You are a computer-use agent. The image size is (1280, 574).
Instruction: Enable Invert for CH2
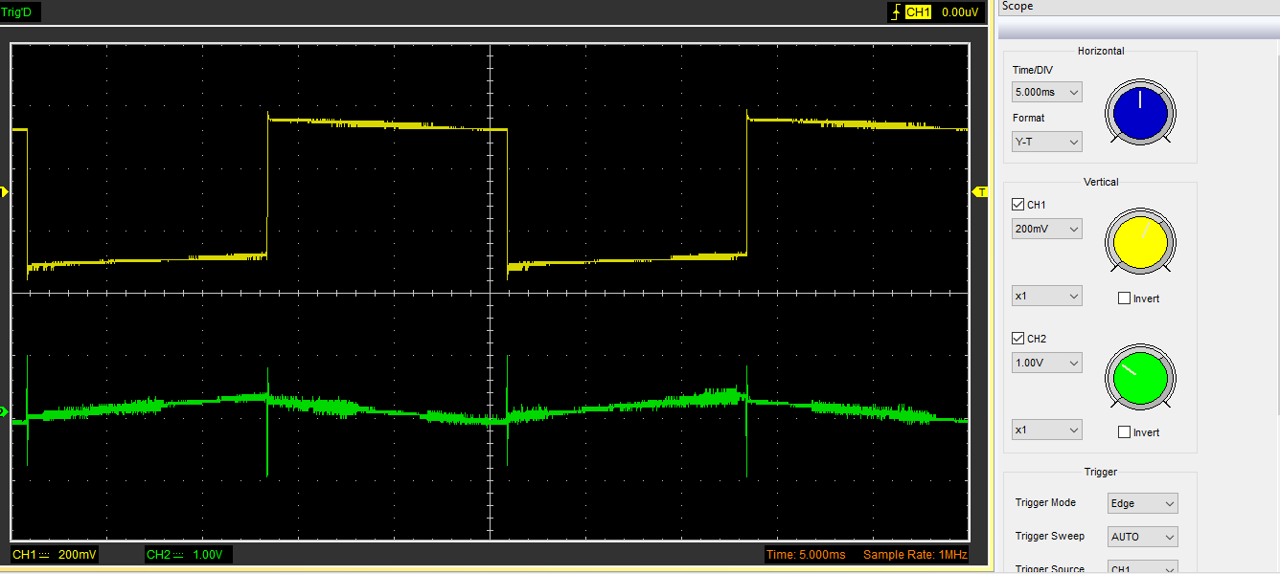pos(1124,432)
